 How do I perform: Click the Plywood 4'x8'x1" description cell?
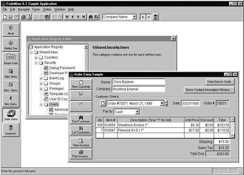(151, 130)
